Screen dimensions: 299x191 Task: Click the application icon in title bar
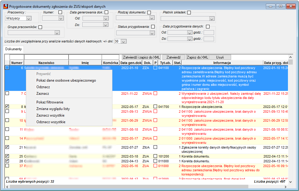(6, 6)
